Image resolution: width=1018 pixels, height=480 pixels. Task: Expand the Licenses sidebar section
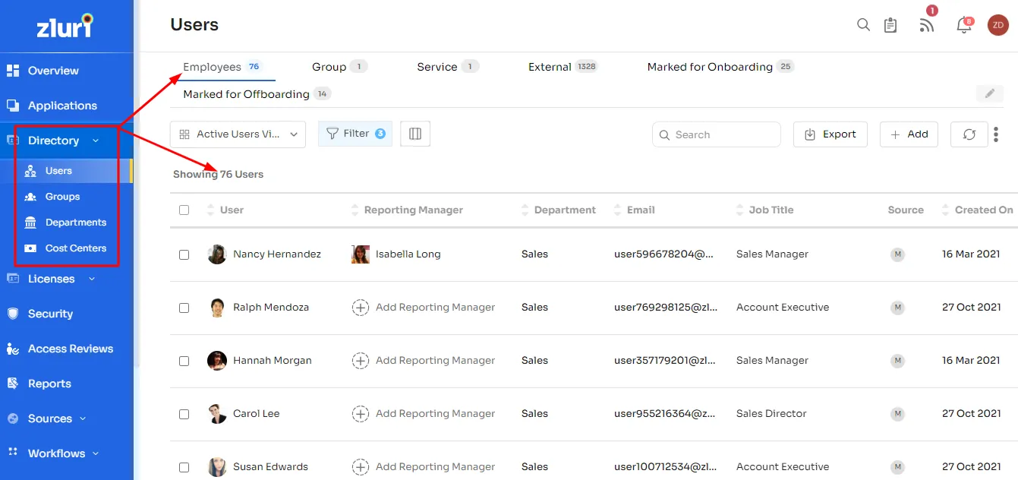point(92,279)
